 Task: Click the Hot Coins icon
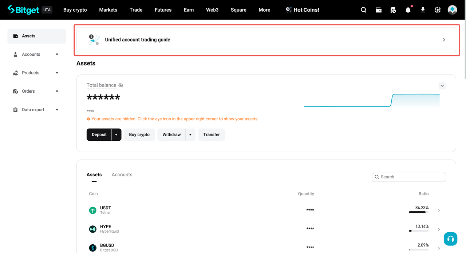(289, 10)
